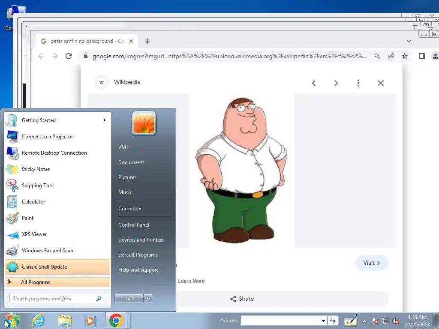Viewport: 439px width, 329px height.
Task: Close the peter griffin Chrome tab
Action: click(131, 41)
